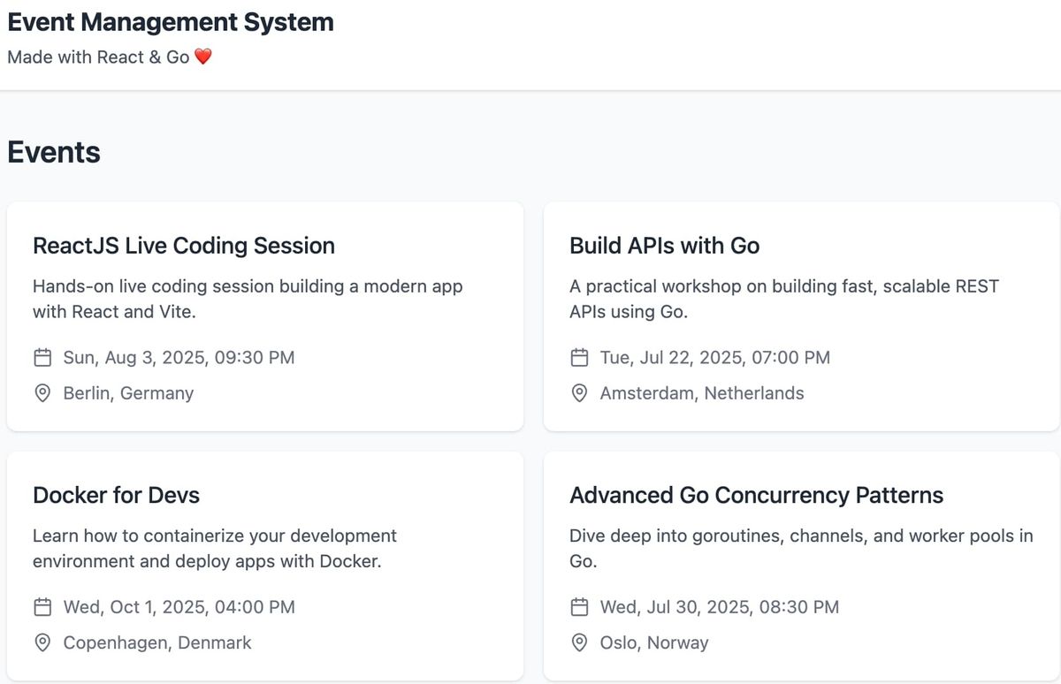Click the red heart emoji in header

click(x=203, y=57)
